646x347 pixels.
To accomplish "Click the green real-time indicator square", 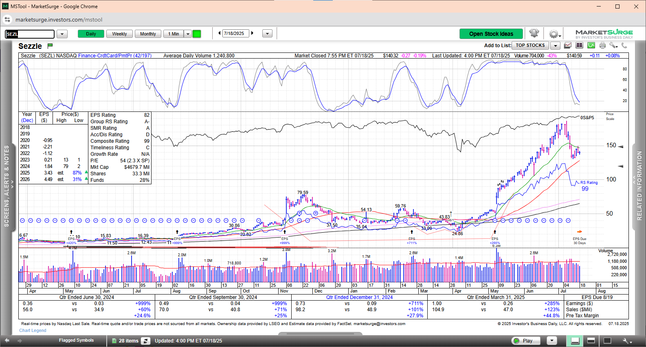I will (x=197, y=34).
